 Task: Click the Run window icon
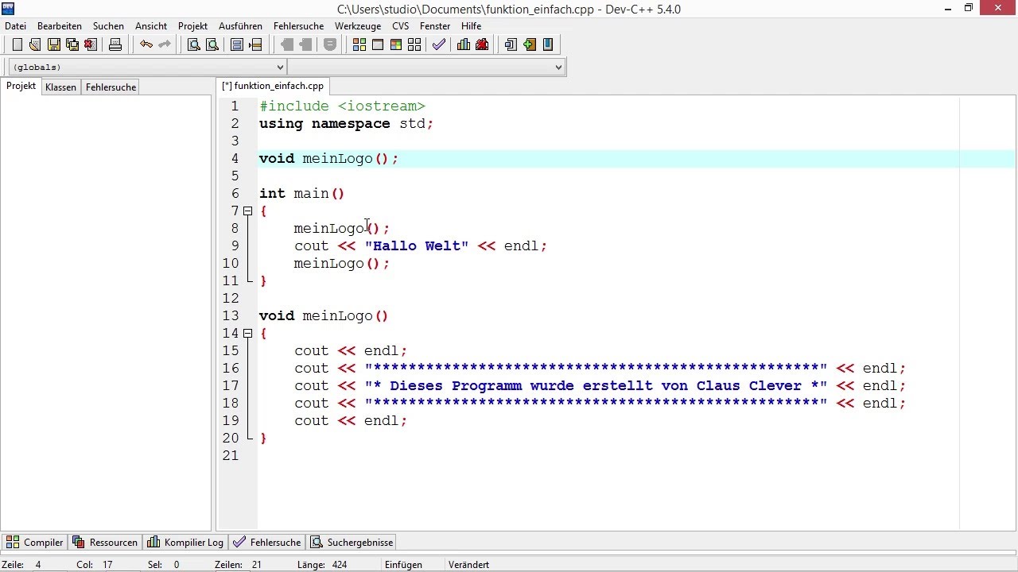378,44
